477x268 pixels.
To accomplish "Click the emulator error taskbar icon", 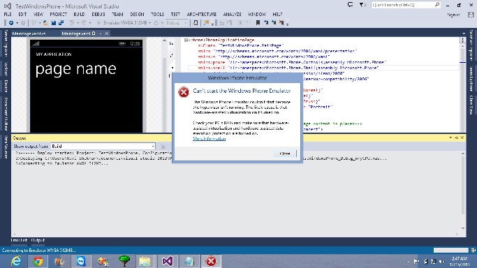I will click(211, 261).
